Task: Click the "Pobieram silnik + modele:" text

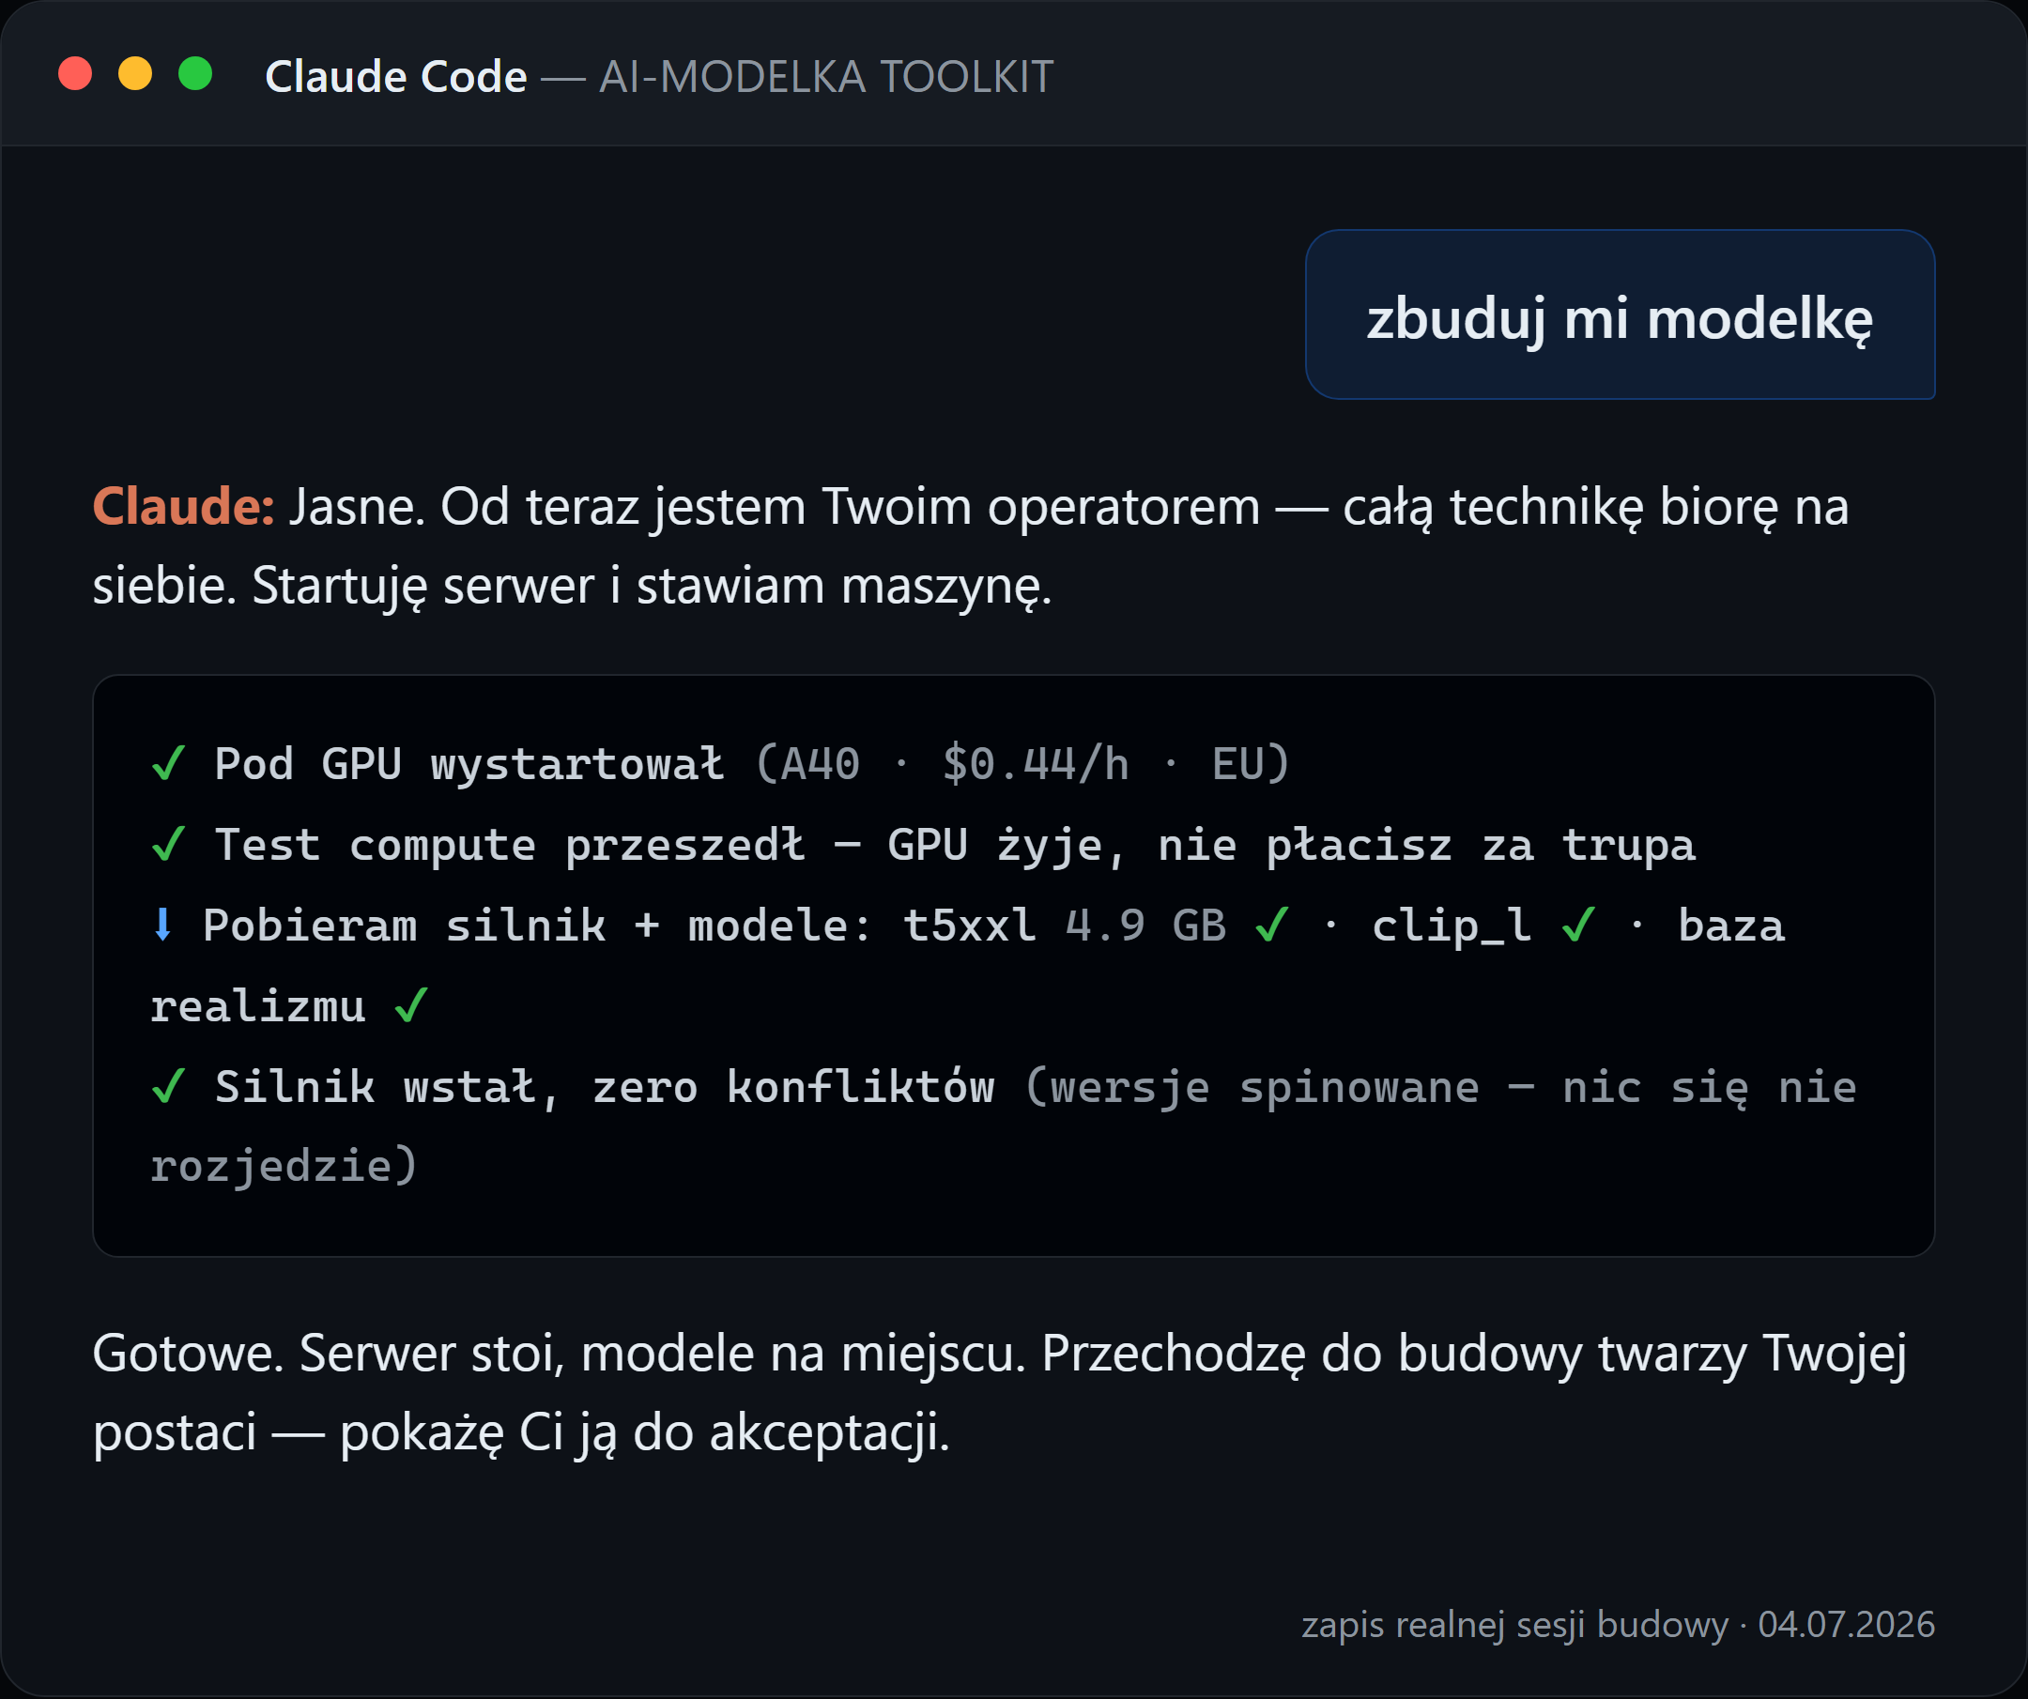Action: pos(536,925)
